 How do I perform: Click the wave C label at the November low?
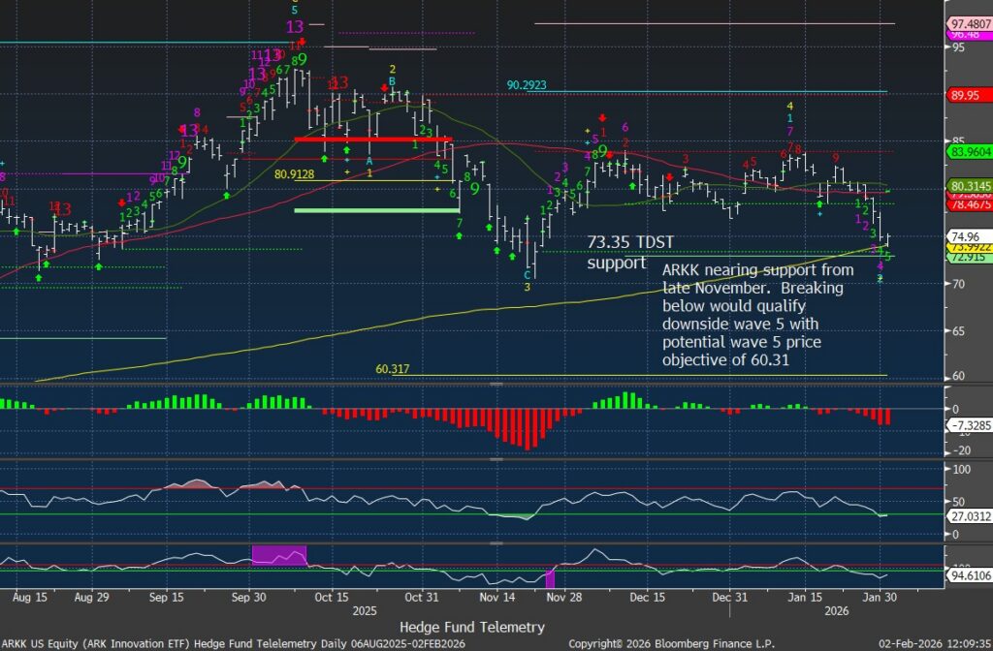pyautogui.click(x=527, y=274)
